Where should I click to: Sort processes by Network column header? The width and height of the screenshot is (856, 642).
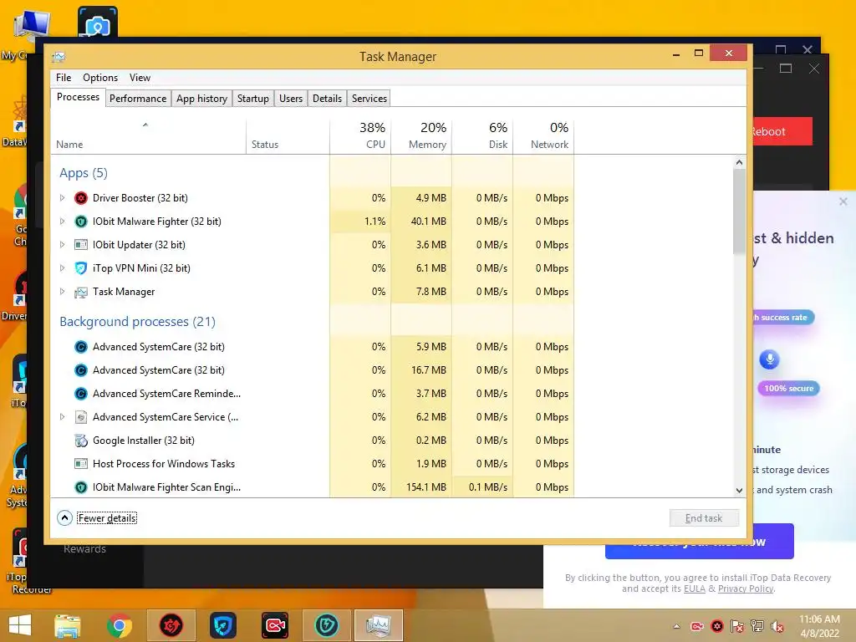543,136
